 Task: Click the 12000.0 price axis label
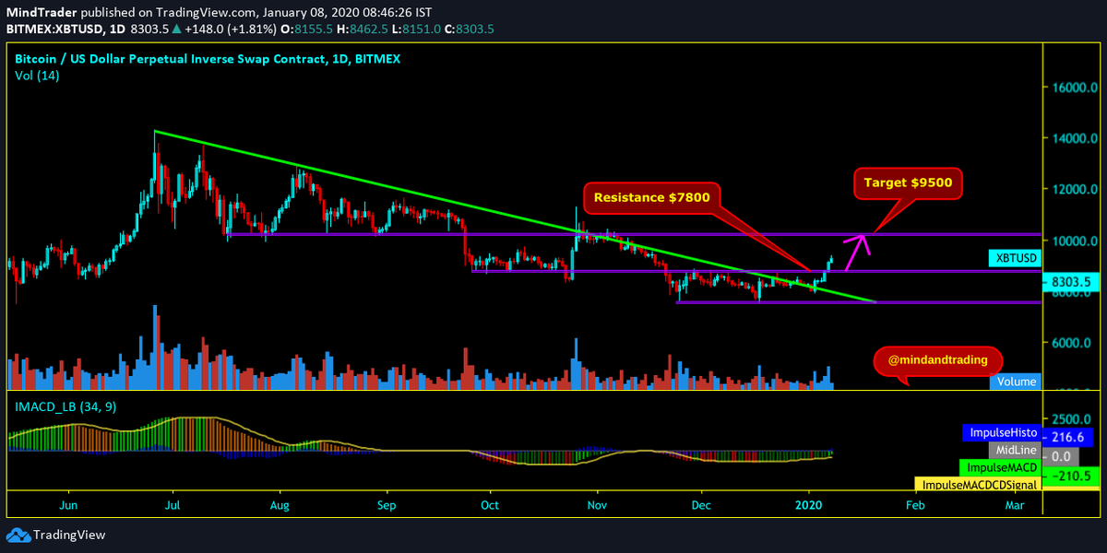(1073, 190)
